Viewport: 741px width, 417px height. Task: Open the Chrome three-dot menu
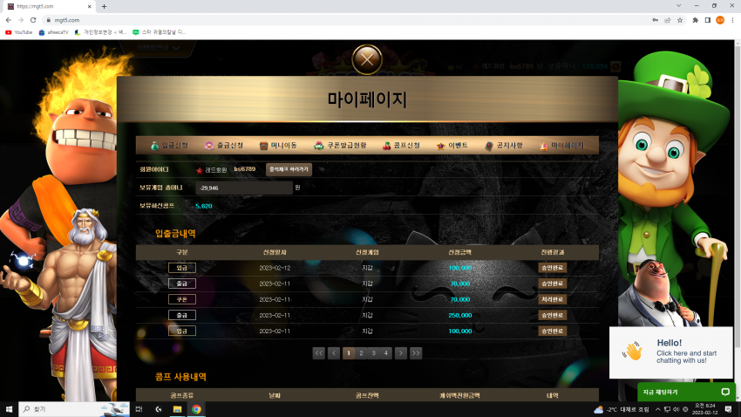coord(732,20)
